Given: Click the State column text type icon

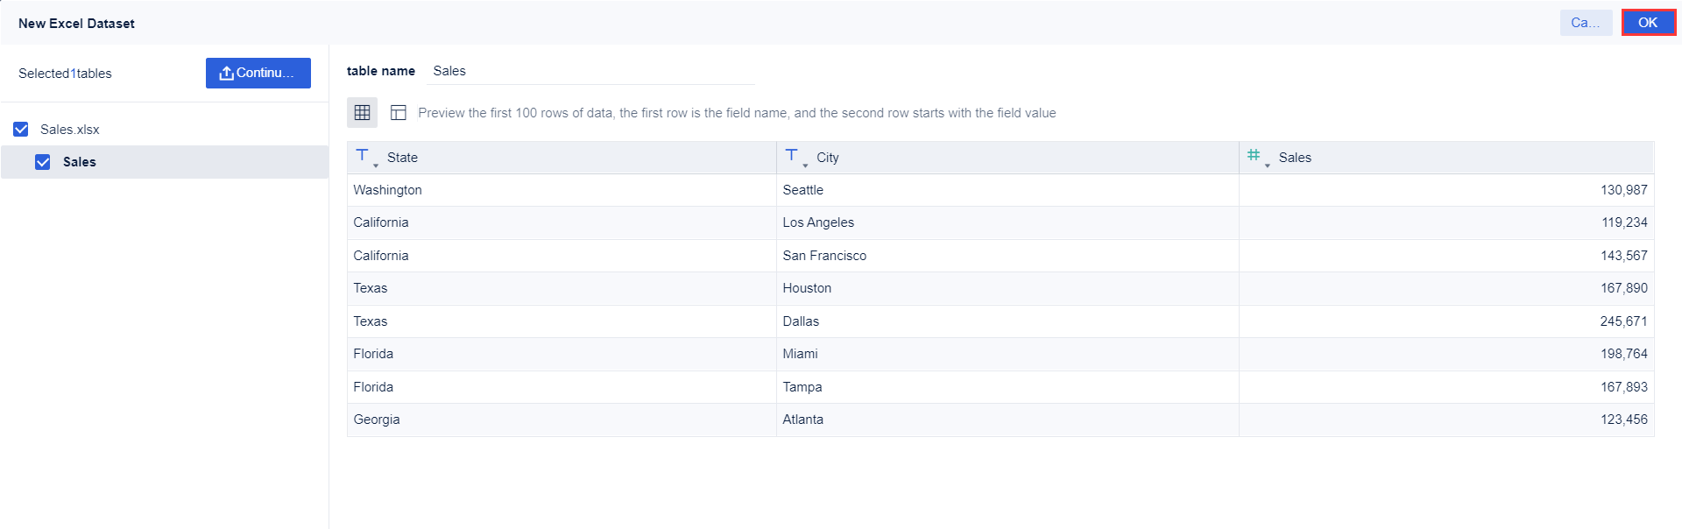Looking at the screenshot, I should click(362, 155).
